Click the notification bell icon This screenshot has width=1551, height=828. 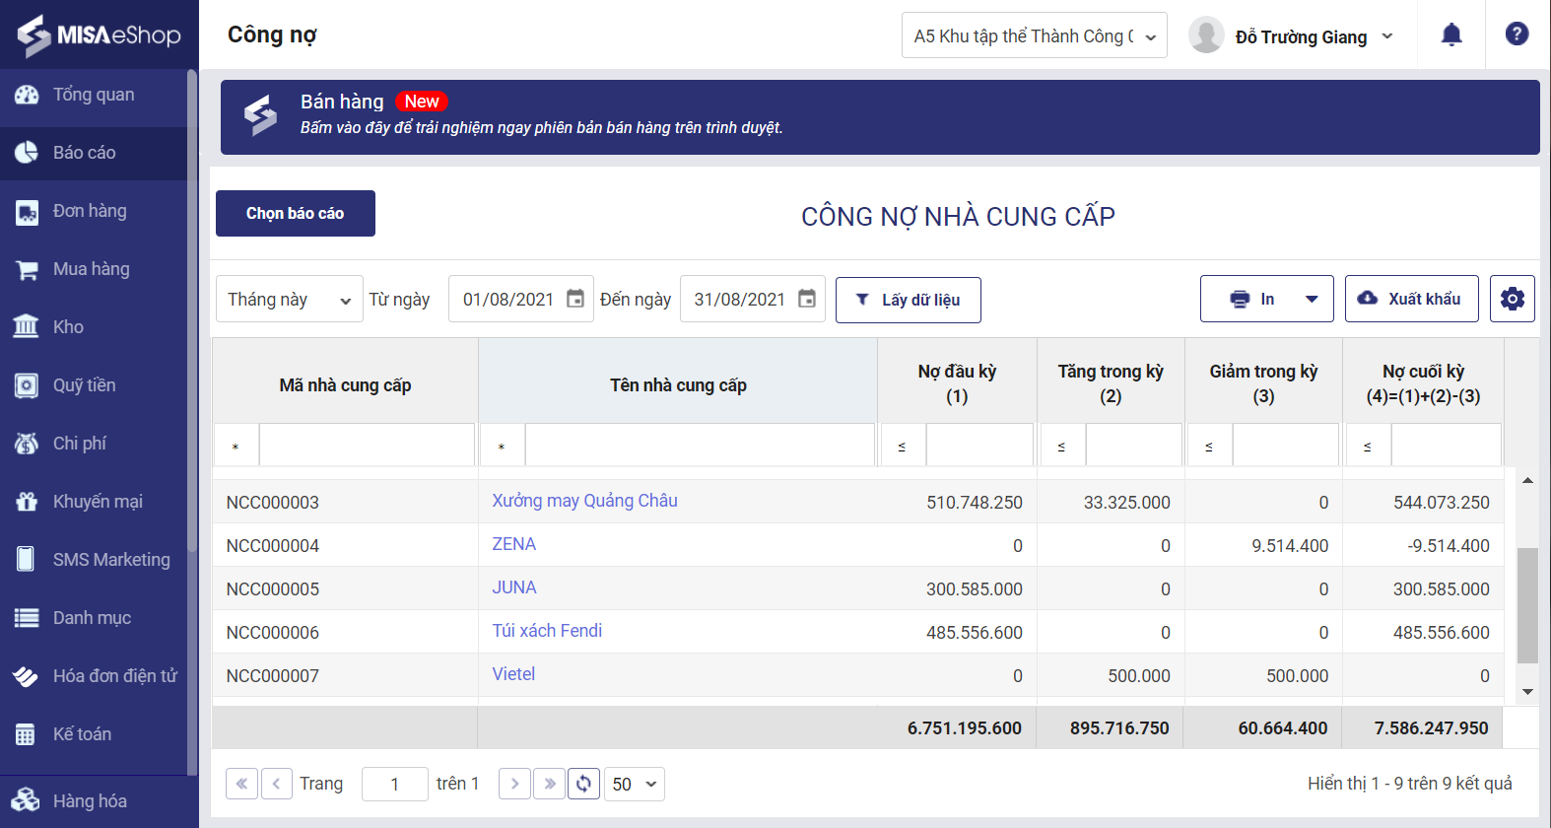click(1451, 34)
